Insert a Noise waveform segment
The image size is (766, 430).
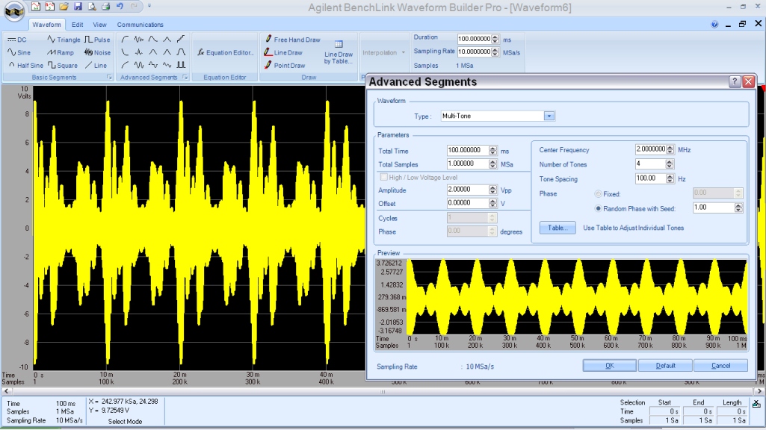97,52
